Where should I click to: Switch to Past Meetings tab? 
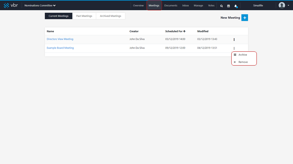coord(84,16)
